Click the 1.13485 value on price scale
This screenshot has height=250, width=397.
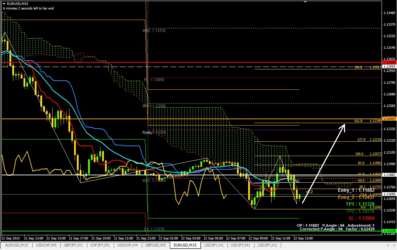pyautogui.click(x=389, y=13)
